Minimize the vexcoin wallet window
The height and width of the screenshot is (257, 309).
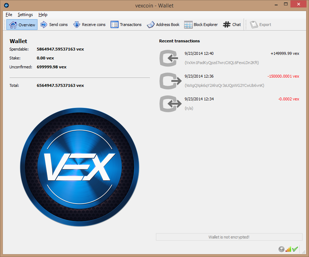coord(276,4)
